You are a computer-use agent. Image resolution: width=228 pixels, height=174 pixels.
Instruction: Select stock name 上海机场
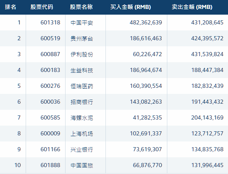point(82,134)
